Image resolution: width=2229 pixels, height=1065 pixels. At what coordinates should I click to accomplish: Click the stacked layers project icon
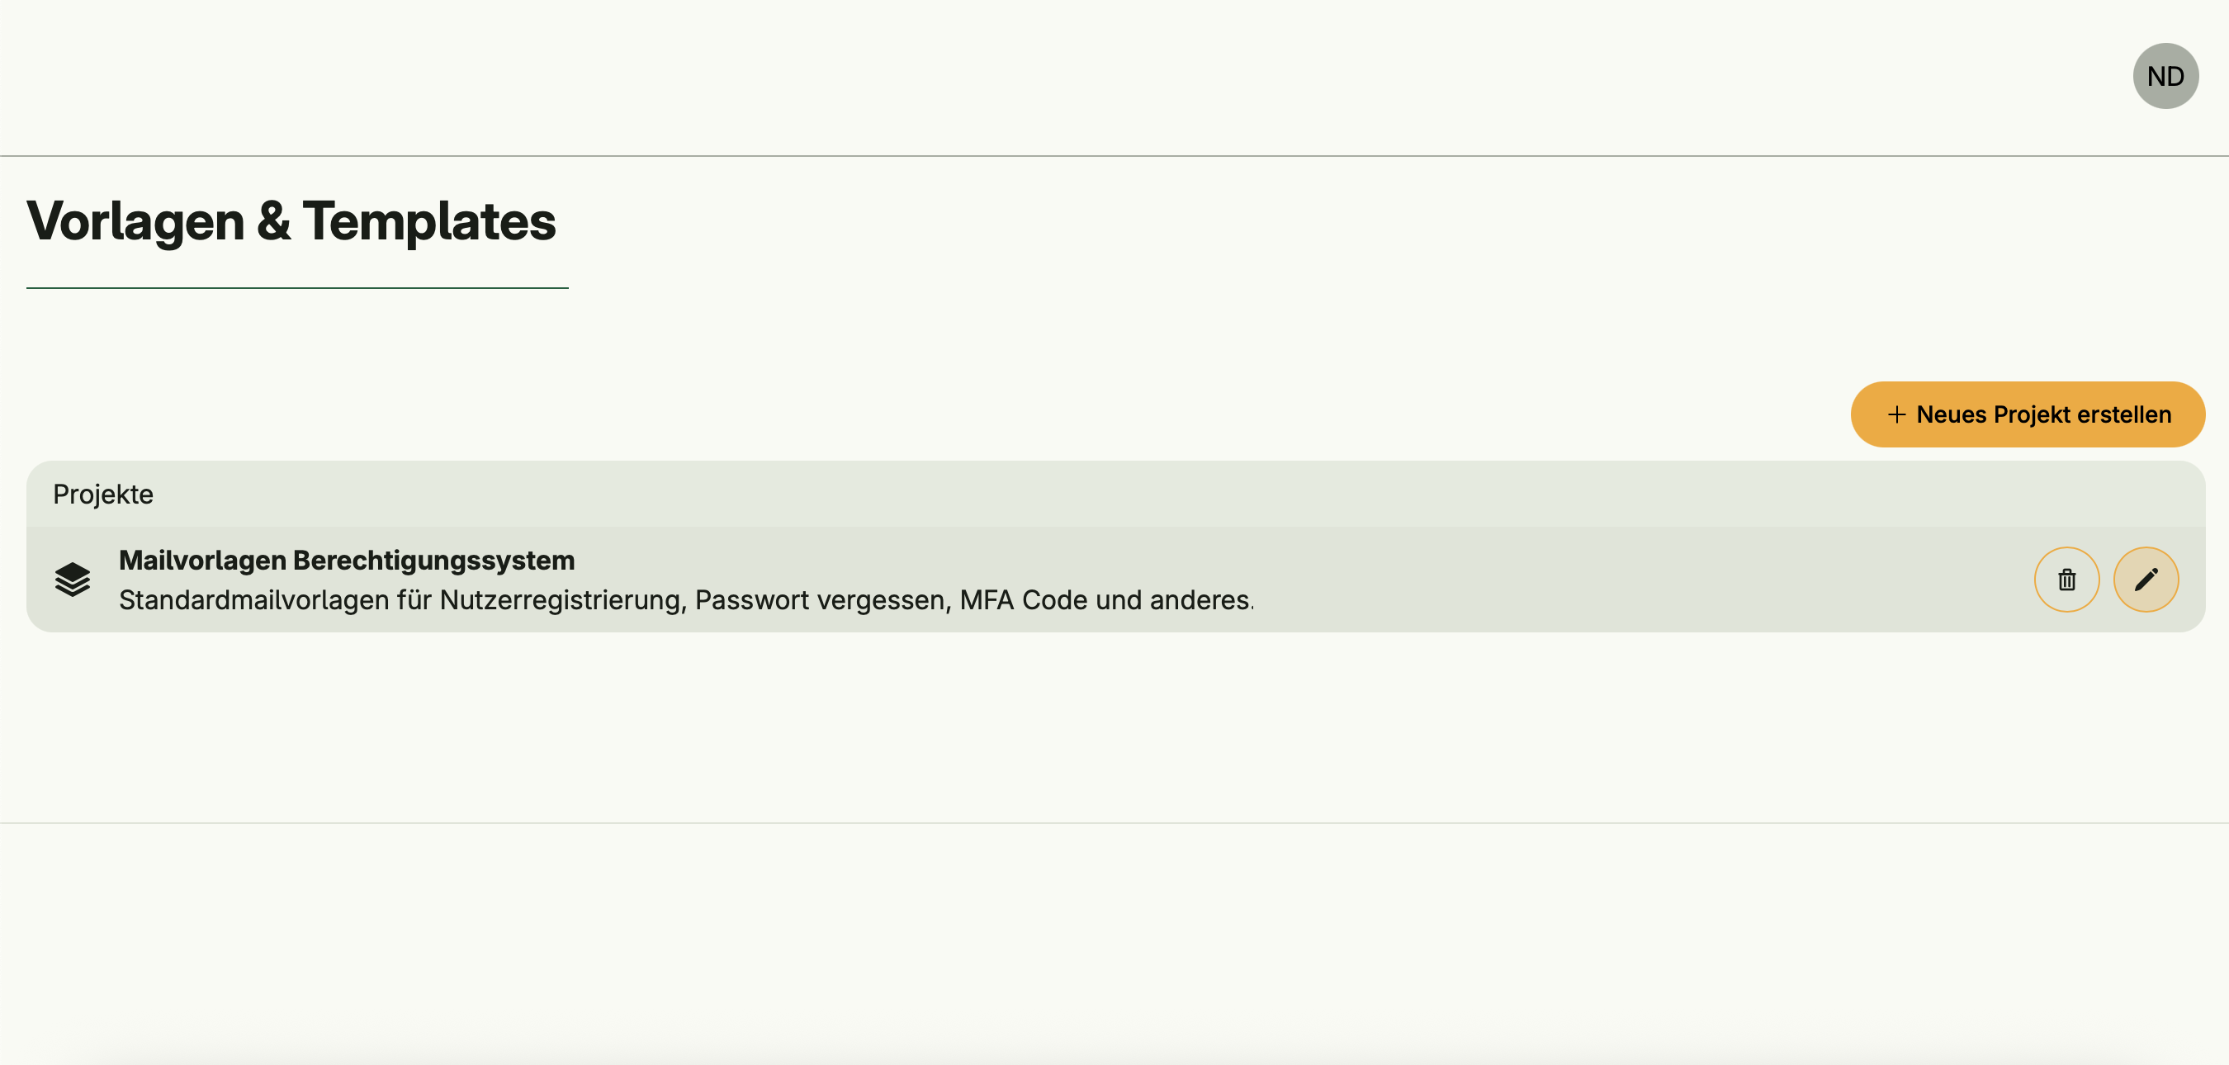(x=73, y=580)
